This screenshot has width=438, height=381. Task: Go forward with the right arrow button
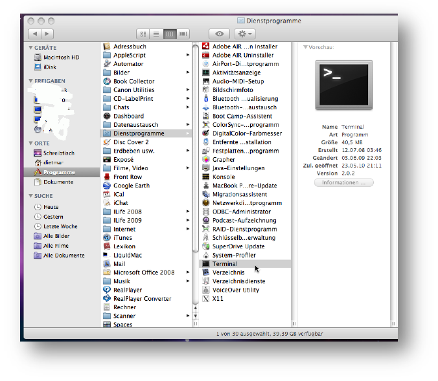tap(47, 34)
